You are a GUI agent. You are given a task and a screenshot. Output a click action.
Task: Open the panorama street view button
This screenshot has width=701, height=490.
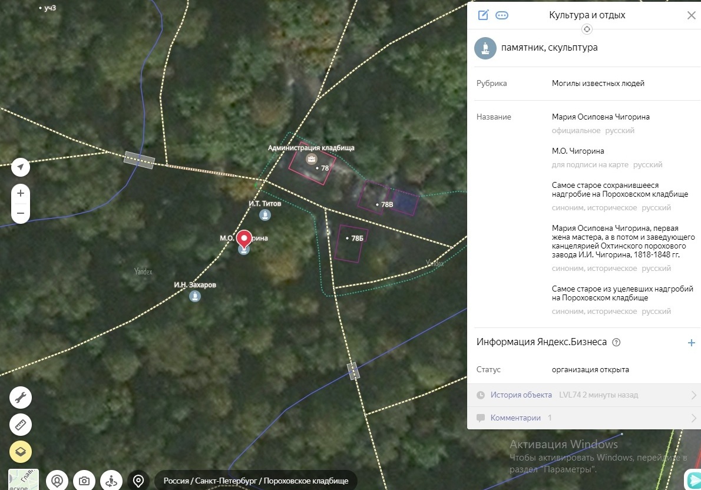tap(111, 481)
